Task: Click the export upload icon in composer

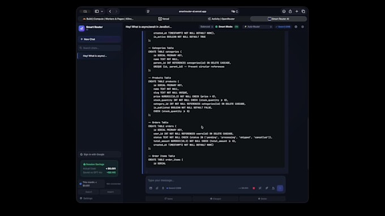Action: point(273,188)
